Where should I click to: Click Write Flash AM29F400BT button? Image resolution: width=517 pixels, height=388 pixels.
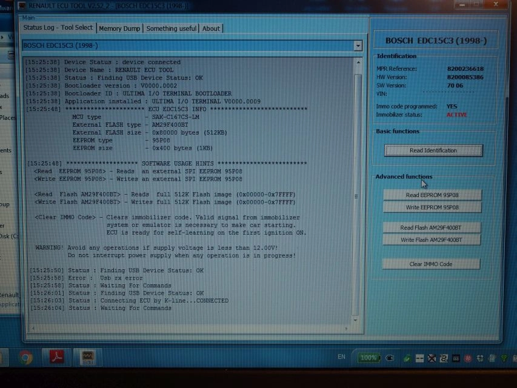pos(431,240)
